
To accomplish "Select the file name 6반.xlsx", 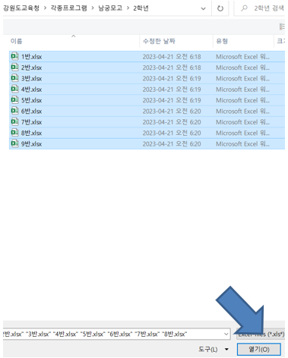I will point(31,111).
